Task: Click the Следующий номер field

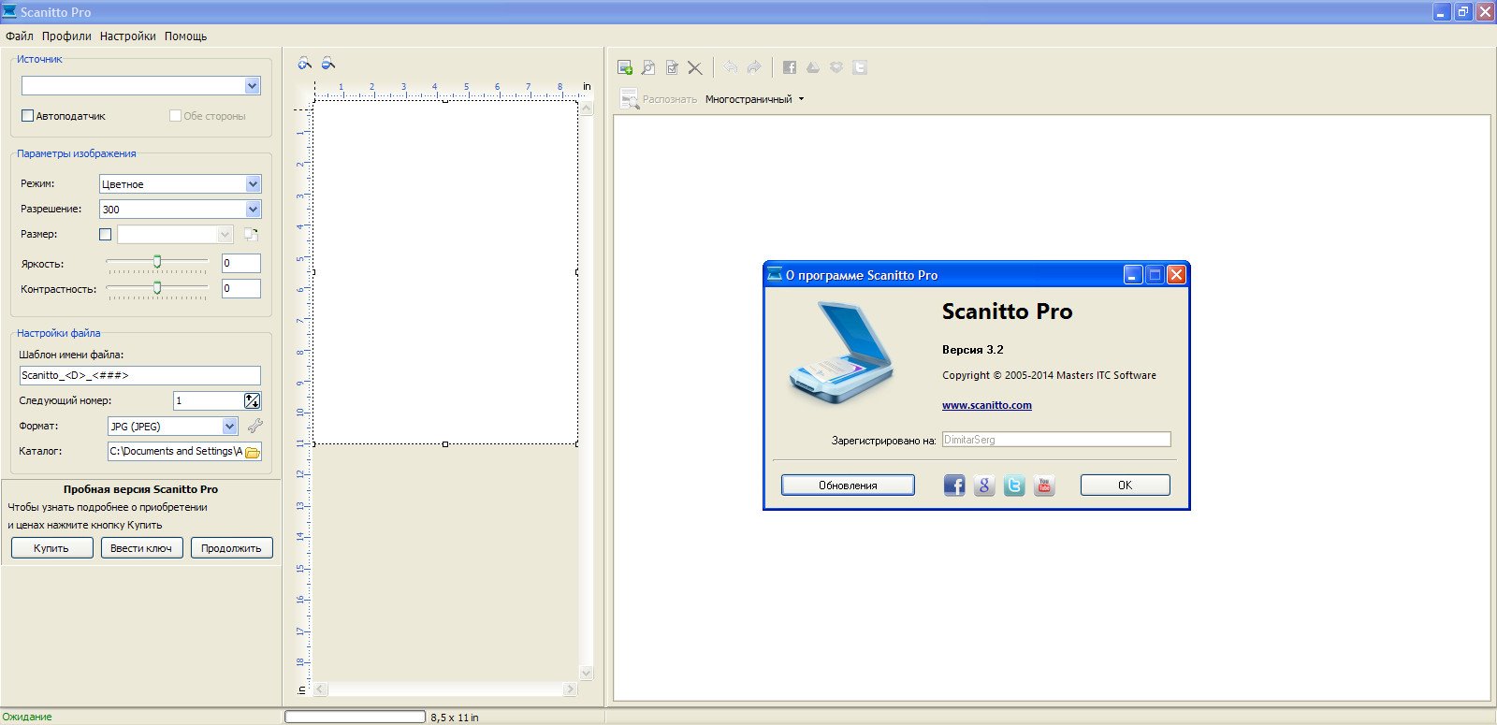Action: [x=208, y=400]
